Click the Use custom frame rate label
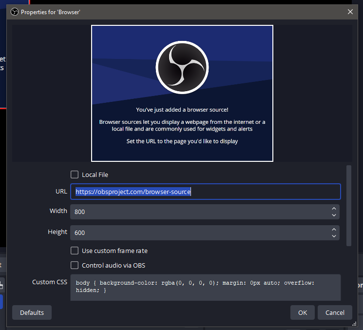 [x=115, y=251]
